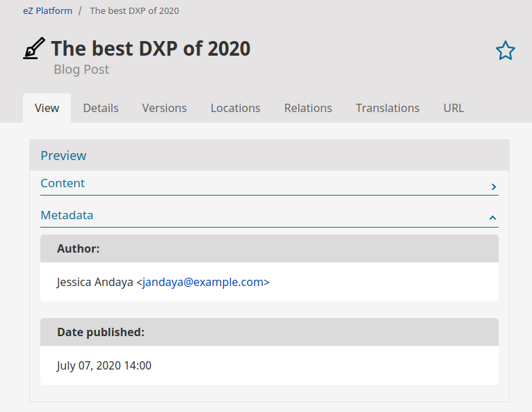Select the Locations tab
532x412 pixels.
[x=235, y=108]
